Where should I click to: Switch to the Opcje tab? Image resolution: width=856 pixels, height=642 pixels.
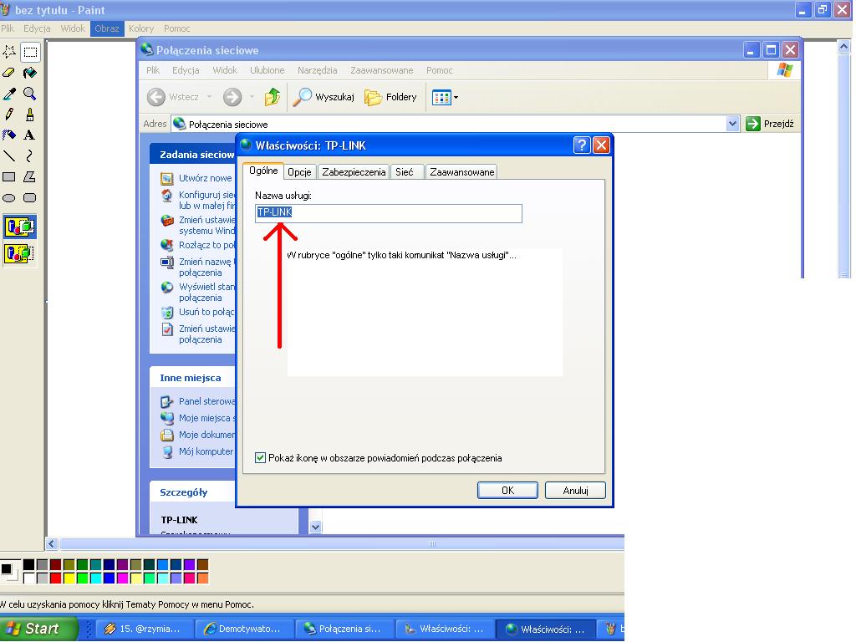point(299,172)
